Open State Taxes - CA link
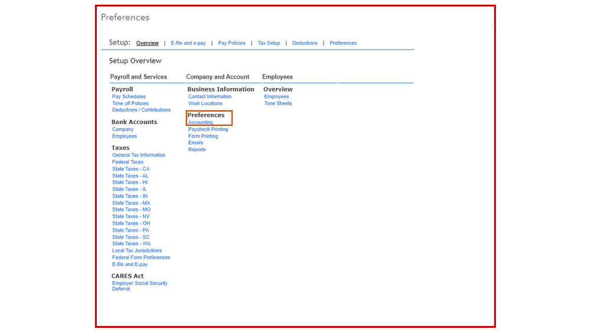Image resolution: width=590 pixels, height=332 pixels. tap(131, 168)
